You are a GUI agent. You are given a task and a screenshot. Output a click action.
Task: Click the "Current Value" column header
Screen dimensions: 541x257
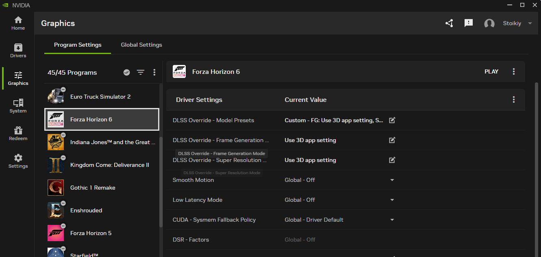[306, 99]
